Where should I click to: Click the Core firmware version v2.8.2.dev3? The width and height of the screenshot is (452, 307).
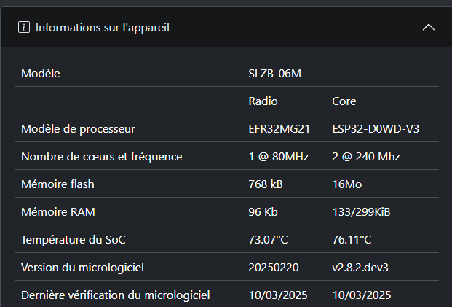click(x=360, y=268)
